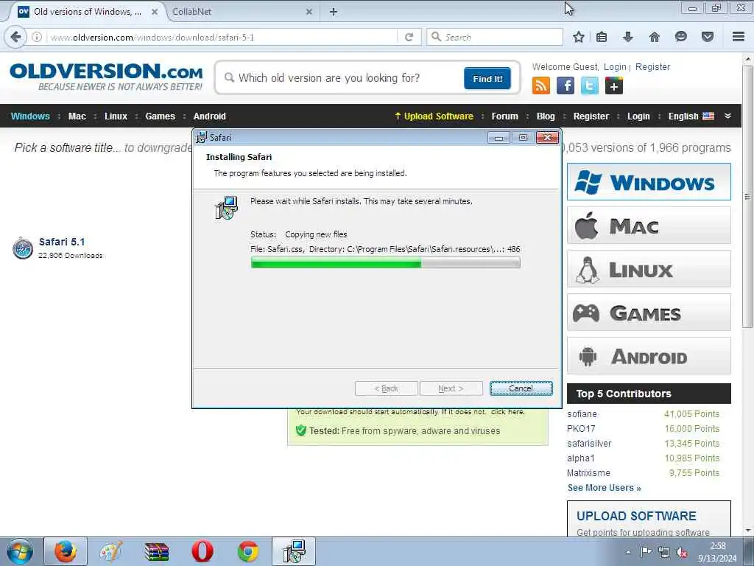Click the Safari install progress bar
Screen dimensions: 754x566
pyautogui.click(x=385, y=262)
